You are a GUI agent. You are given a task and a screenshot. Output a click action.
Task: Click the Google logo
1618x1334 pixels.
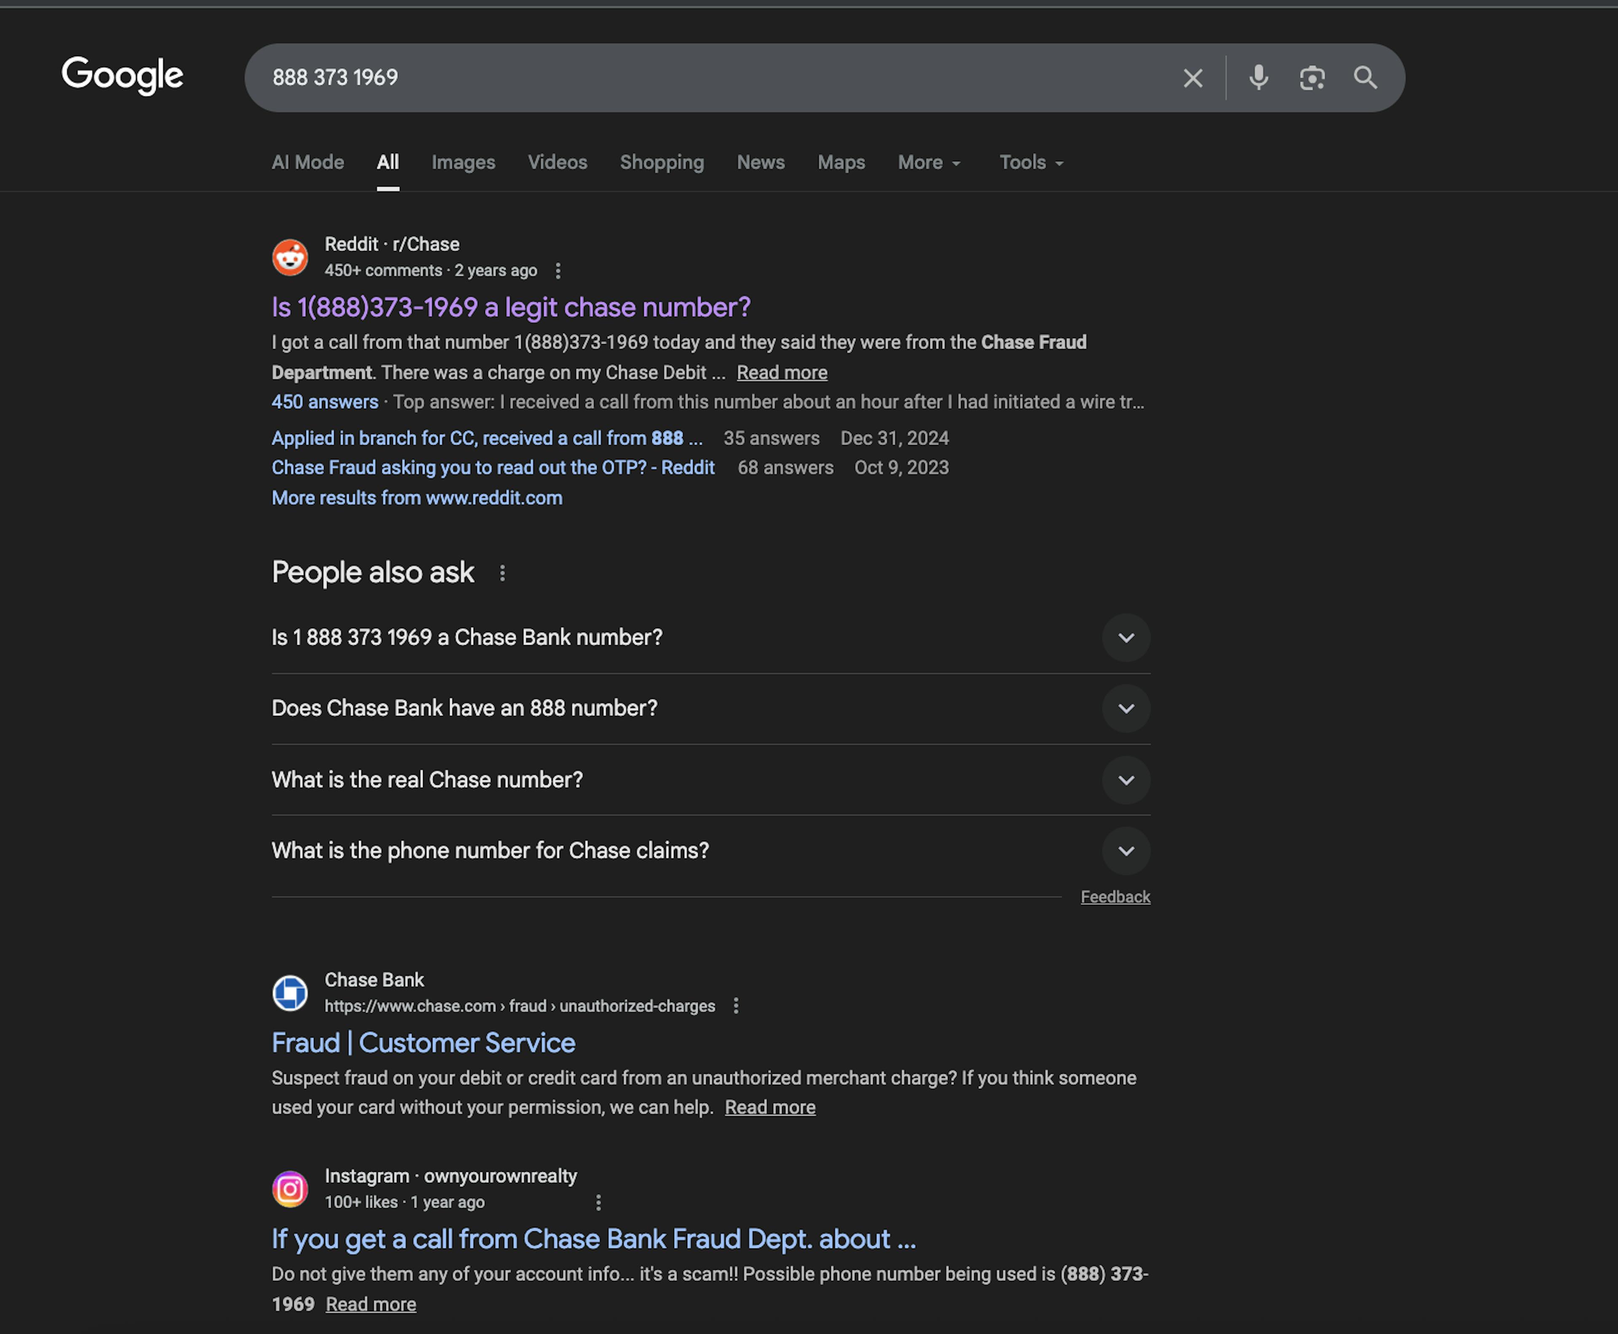[x=122, y=75]
